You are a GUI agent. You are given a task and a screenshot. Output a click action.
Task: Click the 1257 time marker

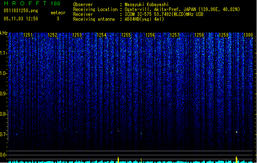coord(175,35)
